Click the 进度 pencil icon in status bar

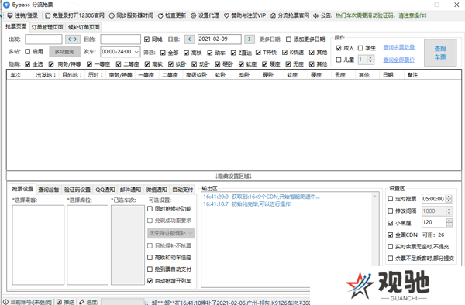81,302
